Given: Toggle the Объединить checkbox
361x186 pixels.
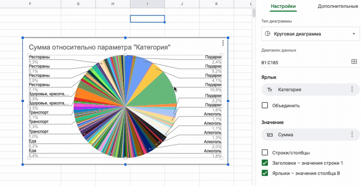Looking at the screenshot, I should 265,106.
